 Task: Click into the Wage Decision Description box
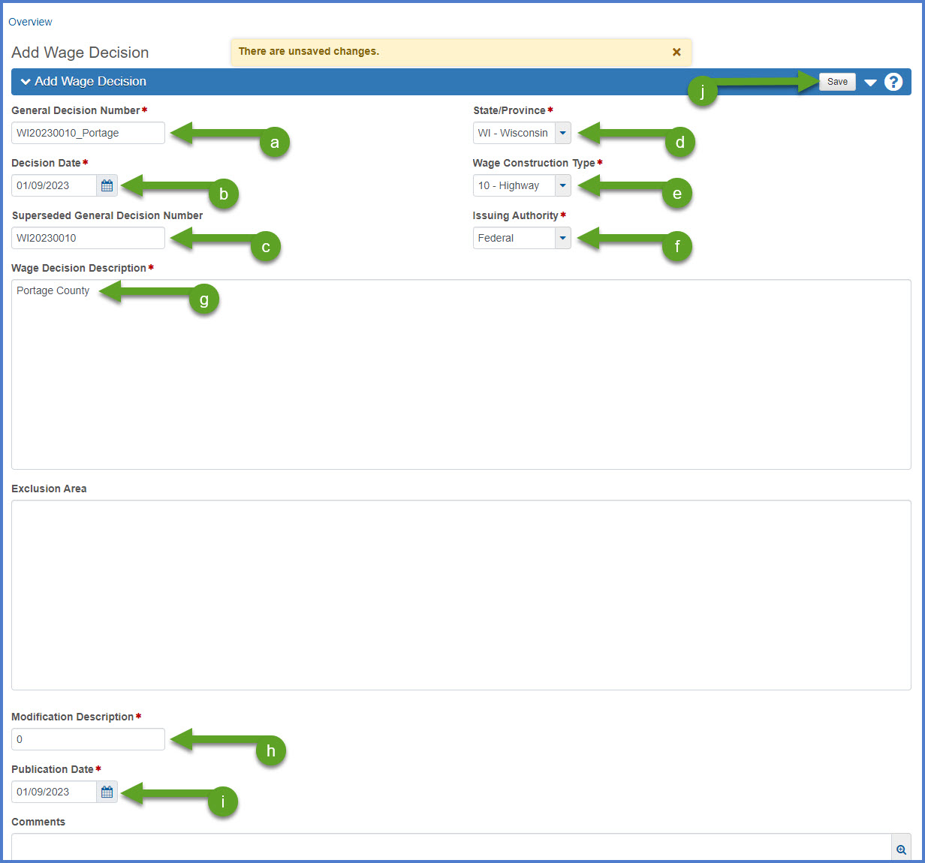click(x=461, y=375)
